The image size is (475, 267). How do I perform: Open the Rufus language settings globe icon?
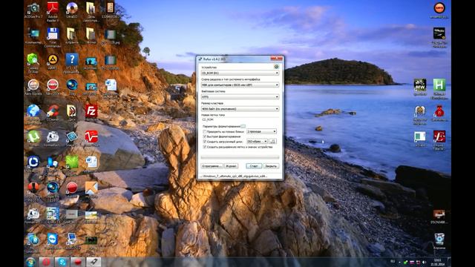(x=276, y=67)
